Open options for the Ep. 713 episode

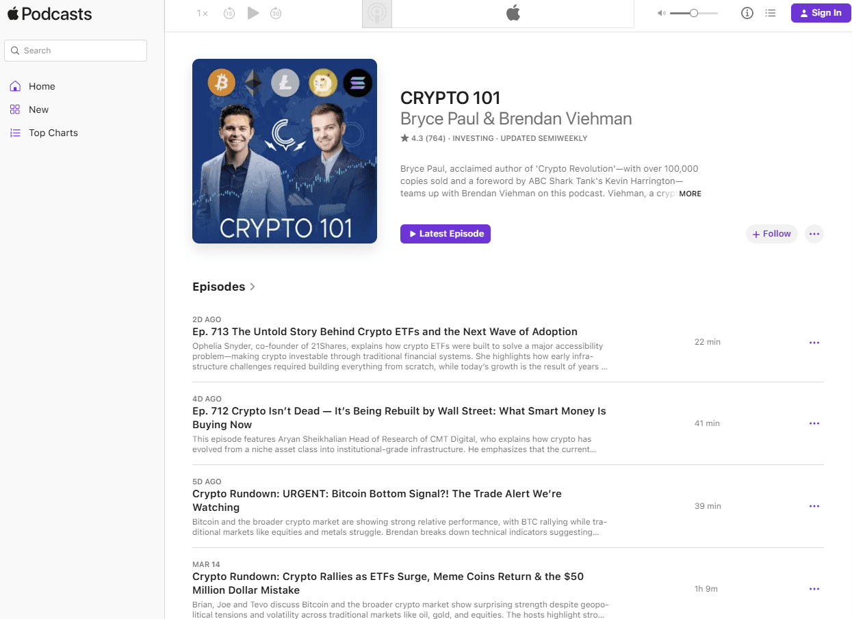tap(814, 343)
